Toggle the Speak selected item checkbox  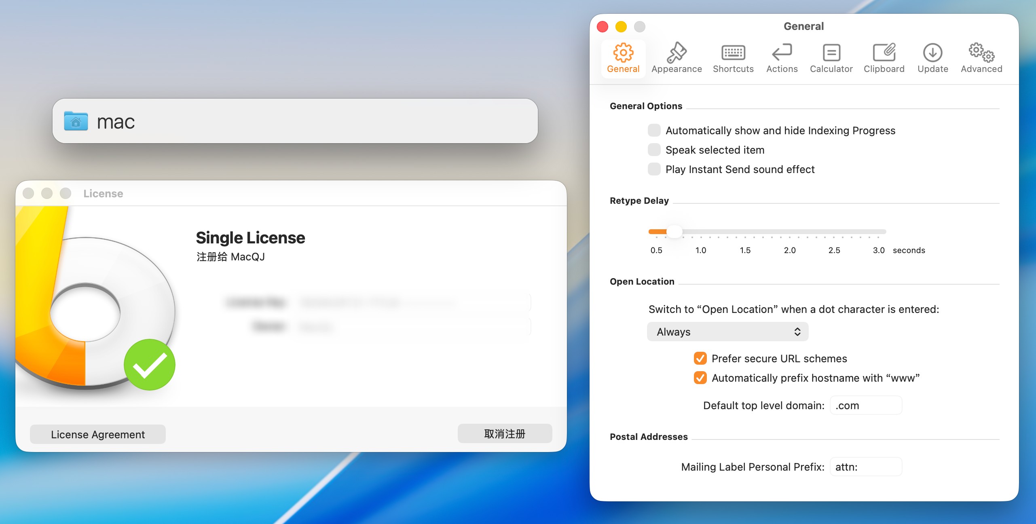(x=654, y=150)
